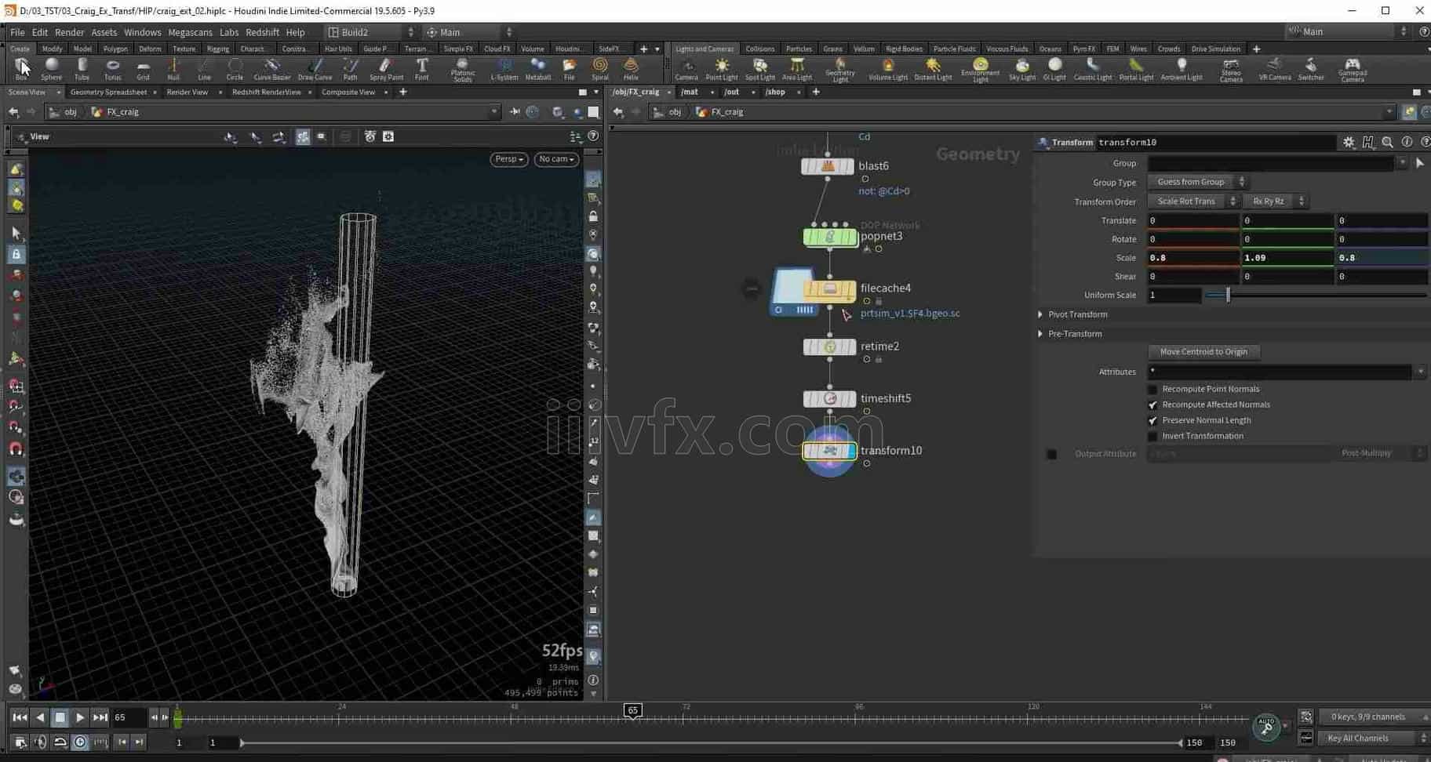Image resolution: width=1431 pixels, height=762 pixels.
Task: Select the L-System shelf tool
Action: [504, 69]
